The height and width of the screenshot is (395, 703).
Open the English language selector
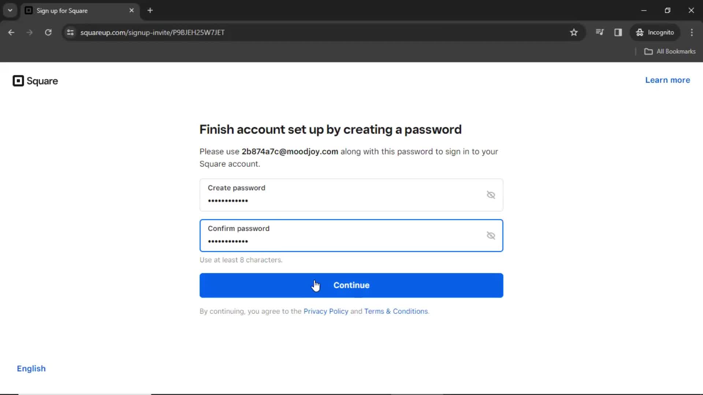point(31,368)
